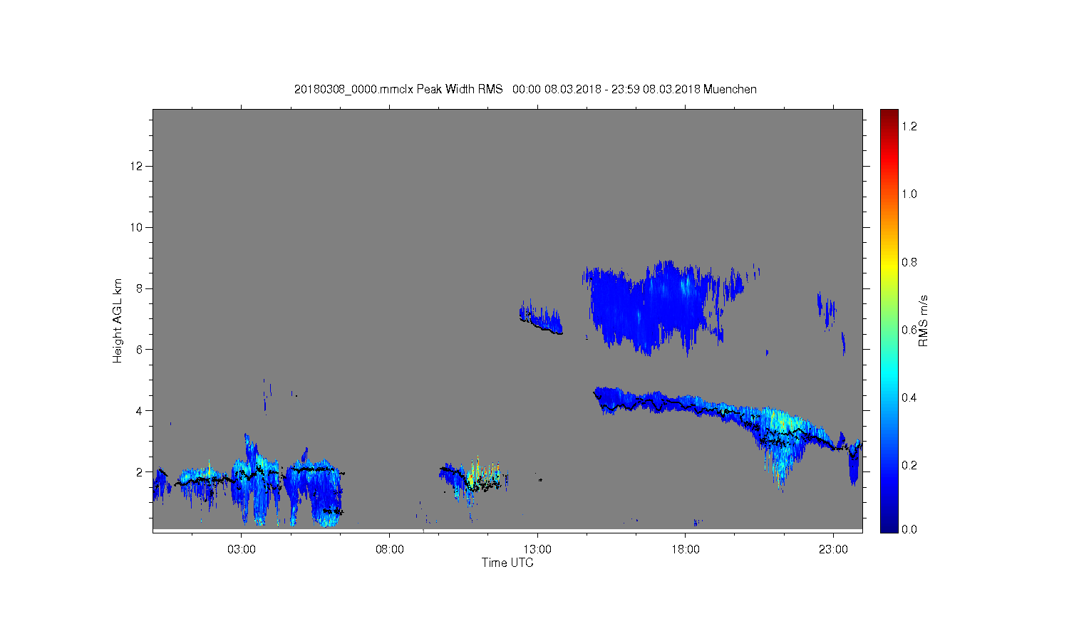Click the 'Height AGL km' y-axis label
The width and height of the screenshot is (1069, 641).
(x=118, y=320)
